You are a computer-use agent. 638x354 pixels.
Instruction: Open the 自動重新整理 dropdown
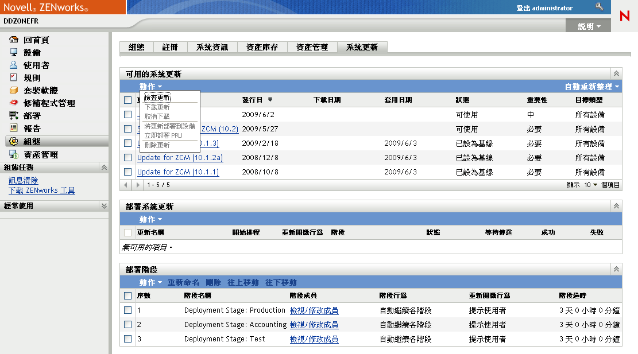(591, 87)
